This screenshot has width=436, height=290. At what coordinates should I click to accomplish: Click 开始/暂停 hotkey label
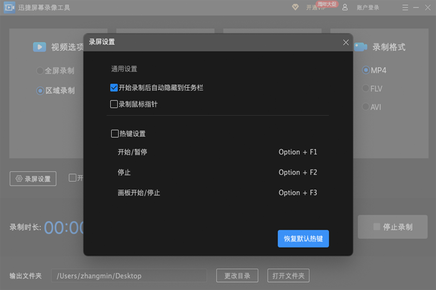pyautogui.click(x=132, y=152)
